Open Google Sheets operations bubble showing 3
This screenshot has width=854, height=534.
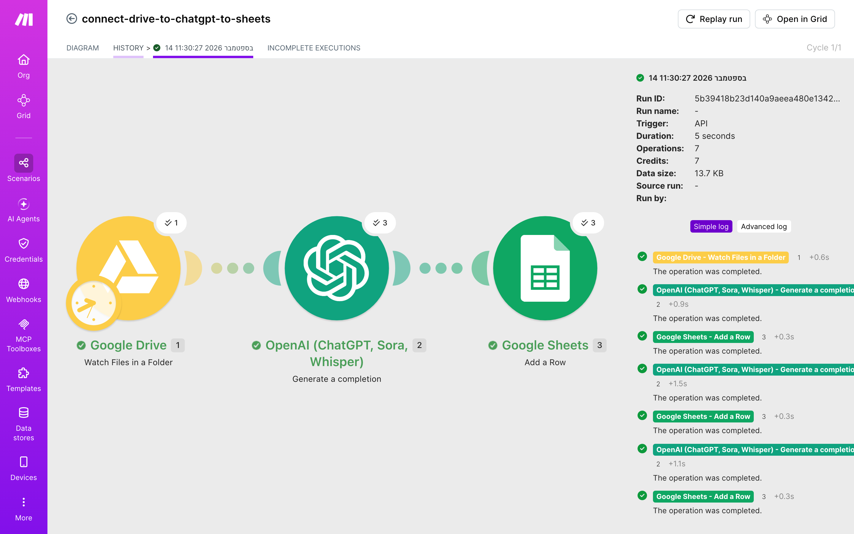[588, 223]
